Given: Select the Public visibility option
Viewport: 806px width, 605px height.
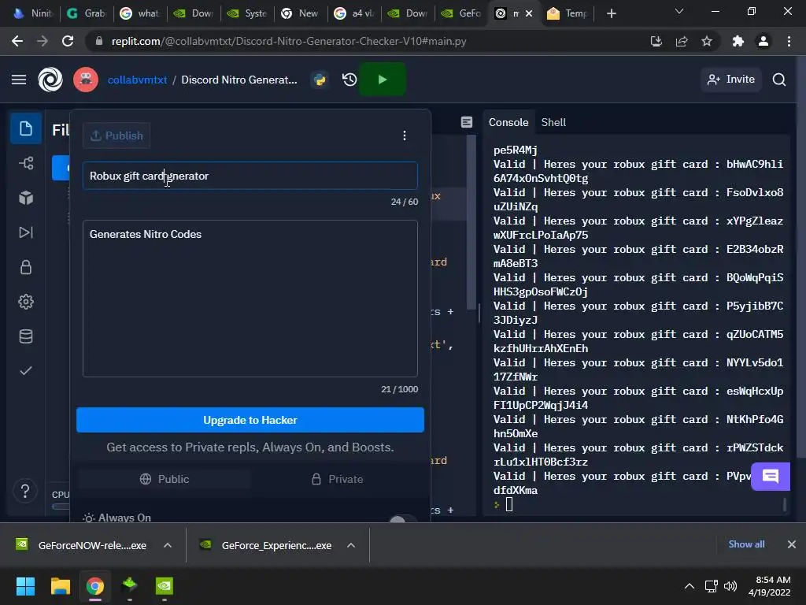Looking at the screenshot, I should pos(165,479).
